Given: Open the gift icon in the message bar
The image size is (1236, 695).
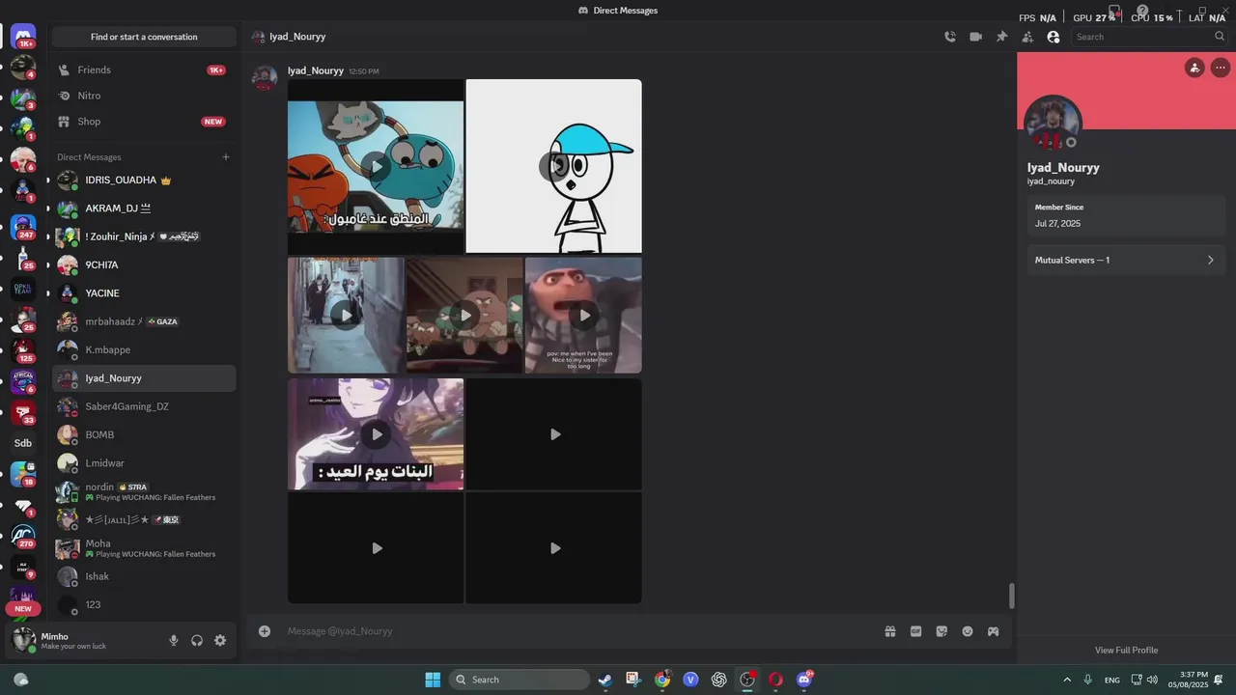Looking at the screenshot, I should click(x=890, y=631).
